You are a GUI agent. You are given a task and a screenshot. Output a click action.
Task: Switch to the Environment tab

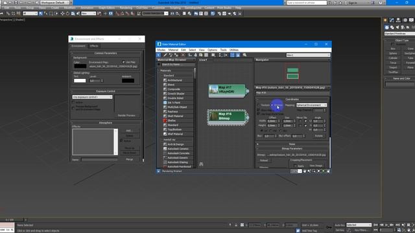78,46
